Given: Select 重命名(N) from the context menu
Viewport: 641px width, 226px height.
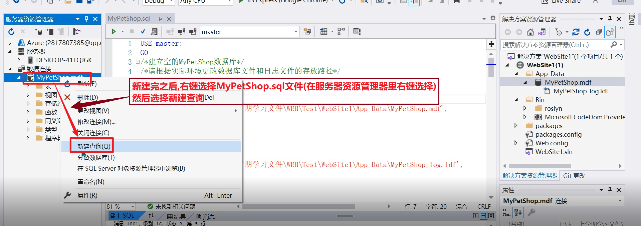Looking at the screenshot, I should click(151, 182).
